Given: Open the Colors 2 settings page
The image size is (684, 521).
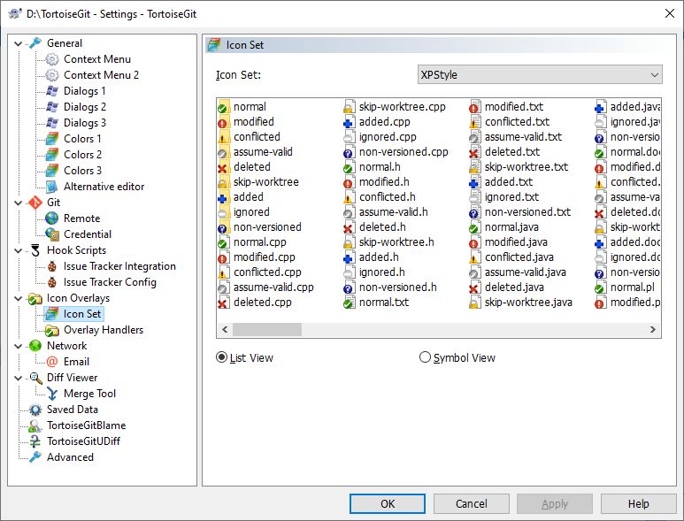Looking at the screenshot, I should [x=82, y=155].
